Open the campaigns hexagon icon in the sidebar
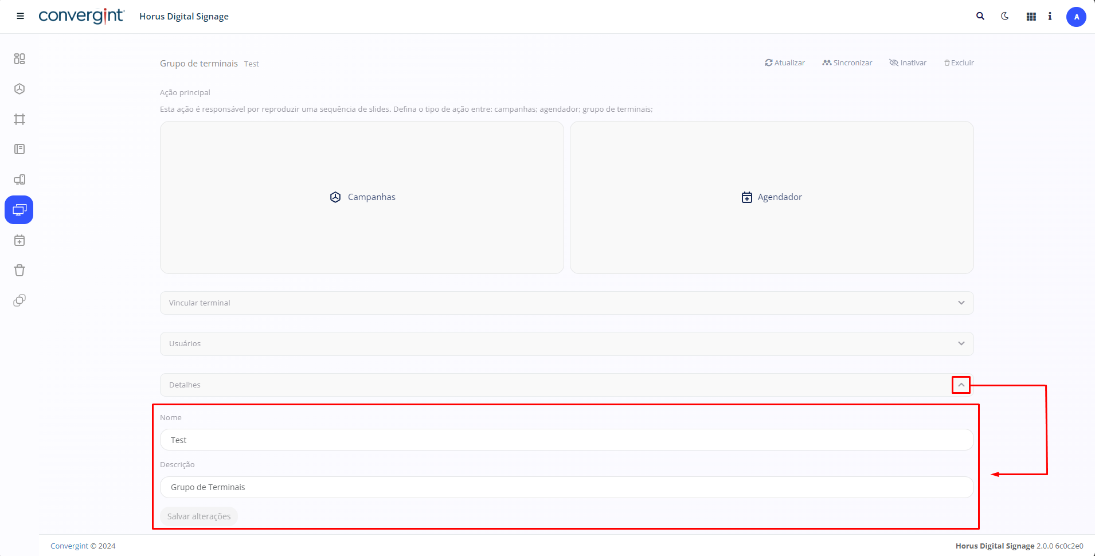 click(19, 89)
